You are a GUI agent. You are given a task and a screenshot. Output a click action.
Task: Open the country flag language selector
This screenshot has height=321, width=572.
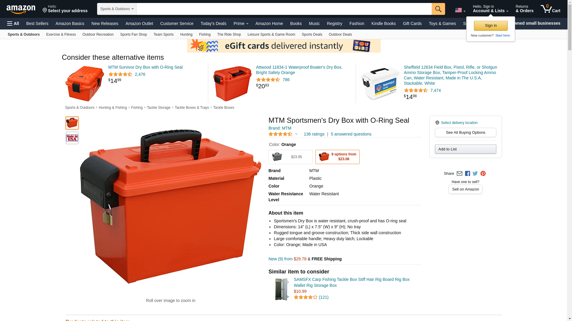pyautogui.click(x=460, y=10)
